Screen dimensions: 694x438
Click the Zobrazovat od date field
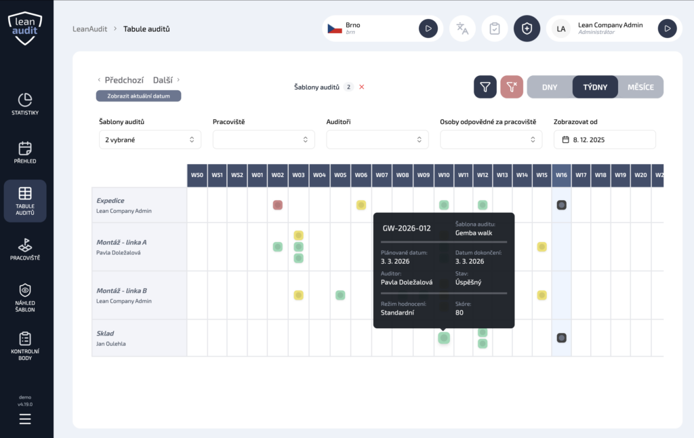click(x=605, y=140)
